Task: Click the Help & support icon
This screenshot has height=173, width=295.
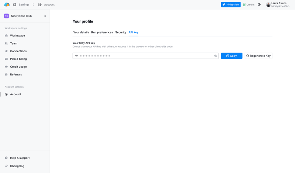Action: pos(6,158)
